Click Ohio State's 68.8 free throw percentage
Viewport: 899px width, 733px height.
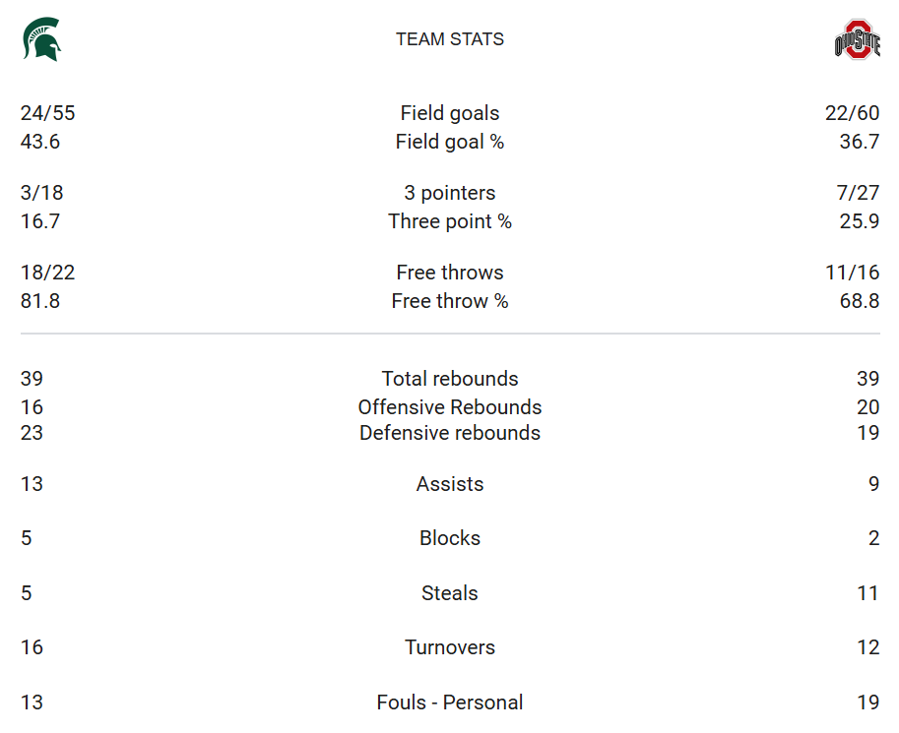point(860,301)
